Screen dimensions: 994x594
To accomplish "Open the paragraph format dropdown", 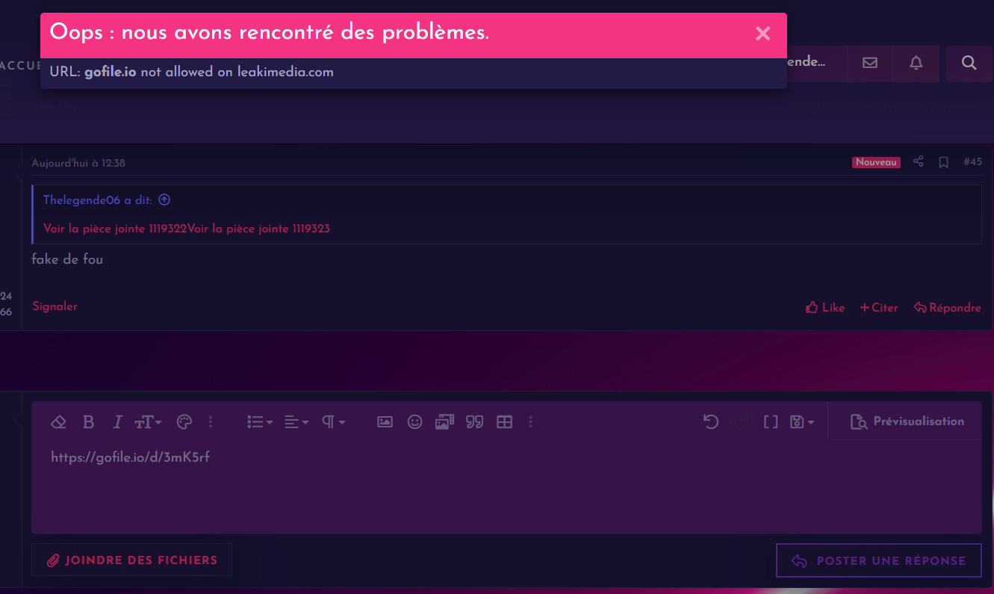I will point(332,421).
